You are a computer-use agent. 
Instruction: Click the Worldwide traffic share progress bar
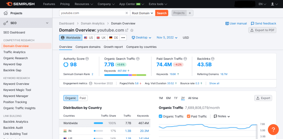[x=98, y=123]
